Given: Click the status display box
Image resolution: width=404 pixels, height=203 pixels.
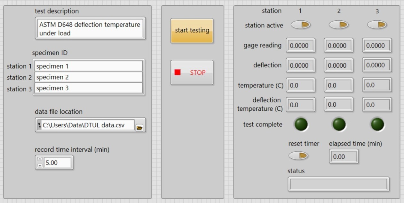Looking at the screenshot, I should 338,184.
